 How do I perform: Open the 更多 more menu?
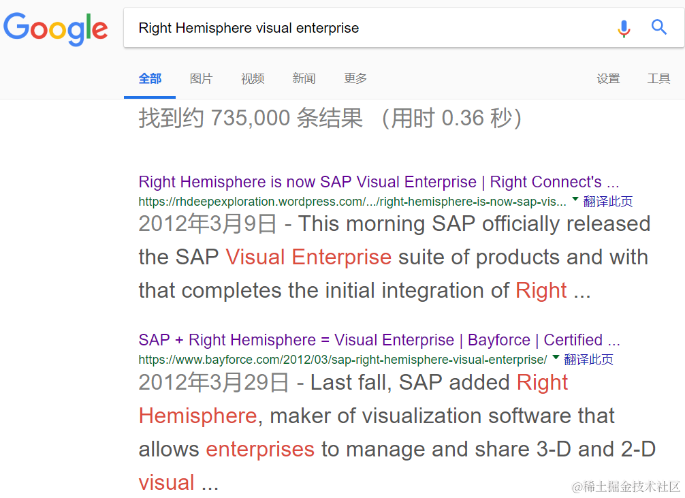[355, 79]
